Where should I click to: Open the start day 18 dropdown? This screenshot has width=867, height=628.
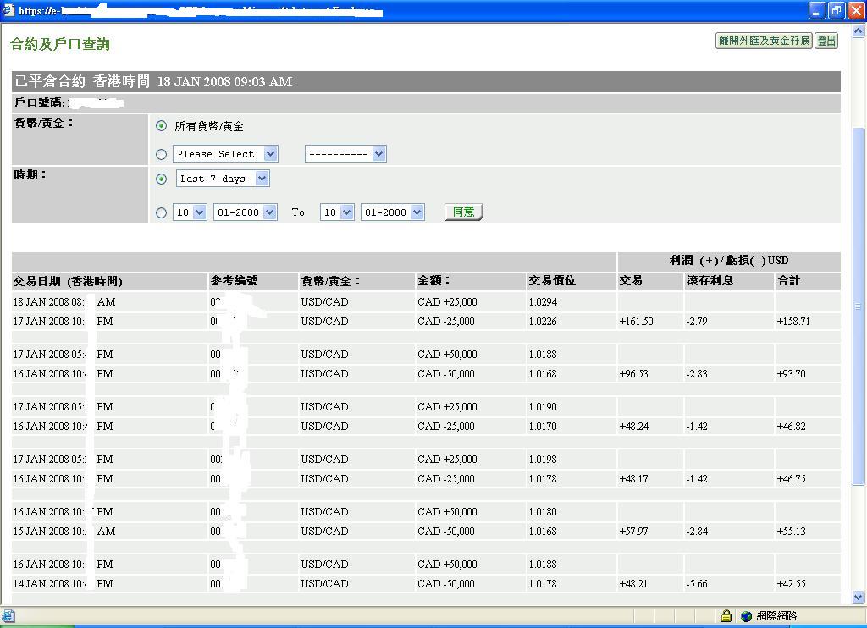(191, 212)
